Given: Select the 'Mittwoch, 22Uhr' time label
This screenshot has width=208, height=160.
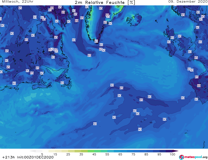Looking at the screenshot, I should click(x=18, y=2).
